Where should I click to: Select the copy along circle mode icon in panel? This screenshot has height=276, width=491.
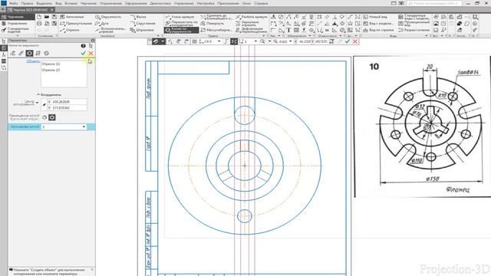[29, 53]
